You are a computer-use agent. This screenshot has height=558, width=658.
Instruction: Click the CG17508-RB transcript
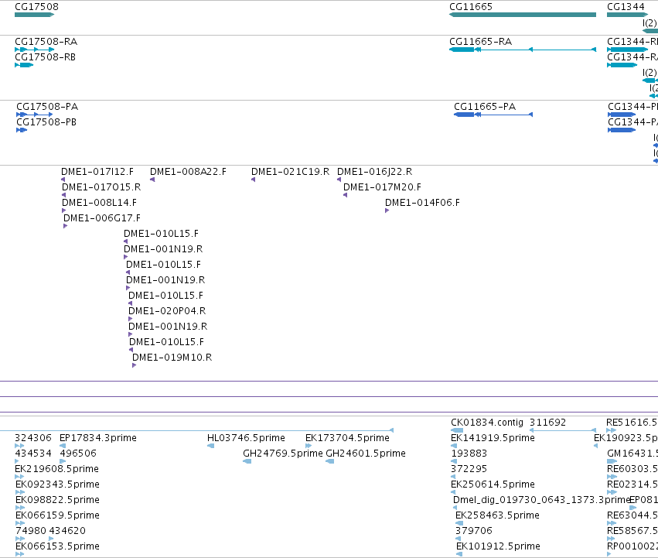point(24,65)
